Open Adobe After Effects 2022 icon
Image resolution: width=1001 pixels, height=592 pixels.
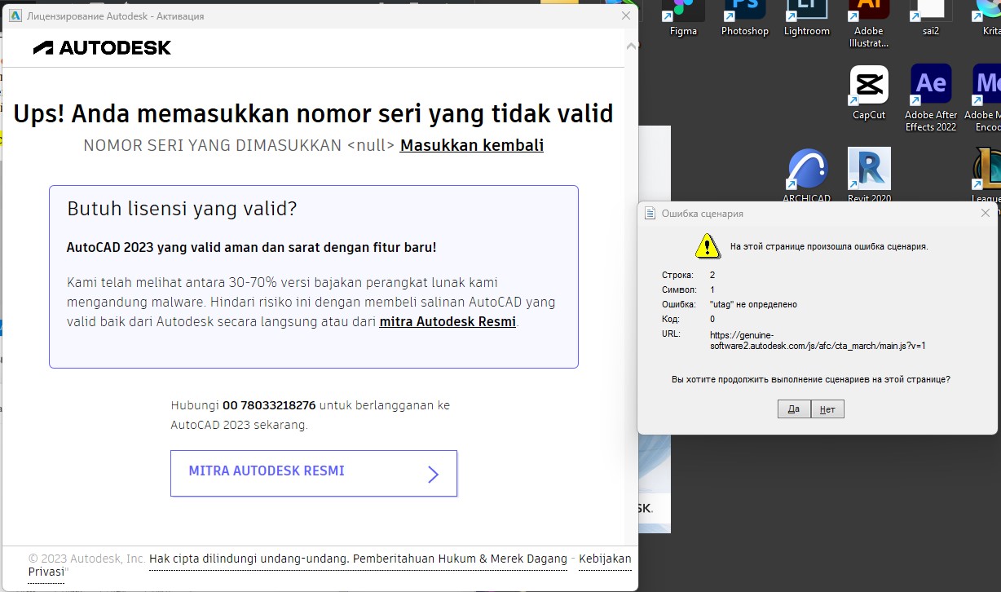930,98
